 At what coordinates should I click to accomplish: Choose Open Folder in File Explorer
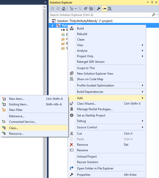point(107,168)
